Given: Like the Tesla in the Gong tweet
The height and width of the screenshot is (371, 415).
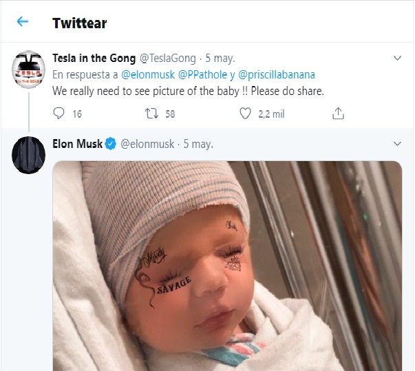Looking at the screenshot, I should pos(246,114).
